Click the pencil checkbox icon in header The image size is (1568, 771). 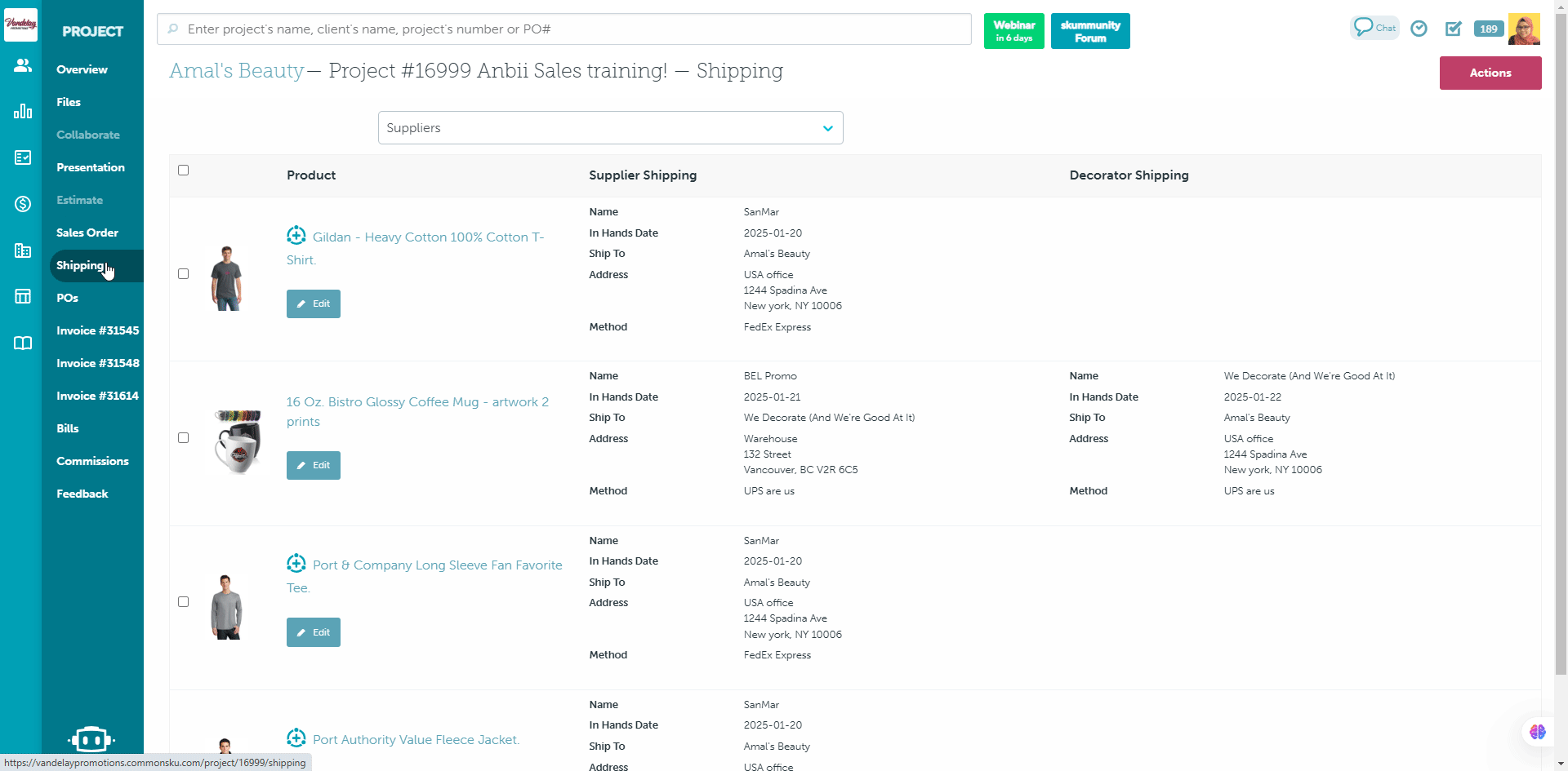click(x=1453, y=29)
